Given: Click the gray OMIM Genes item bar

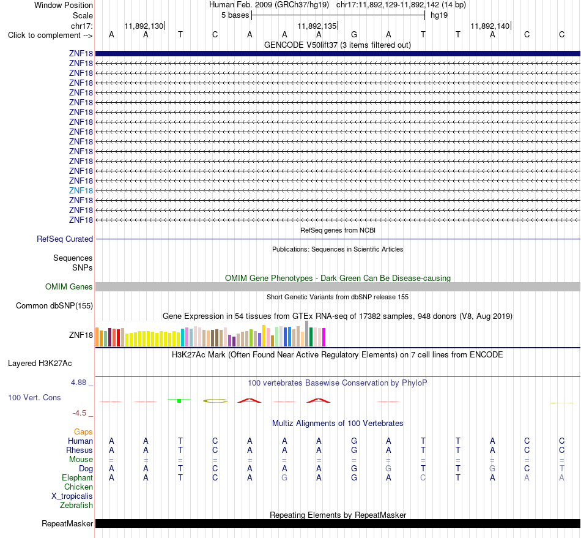Looking at the screenshot, I should [338, 286].
